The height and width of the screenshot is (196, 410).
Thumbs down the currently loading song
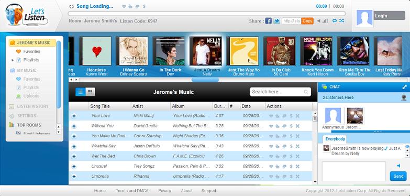137,6
